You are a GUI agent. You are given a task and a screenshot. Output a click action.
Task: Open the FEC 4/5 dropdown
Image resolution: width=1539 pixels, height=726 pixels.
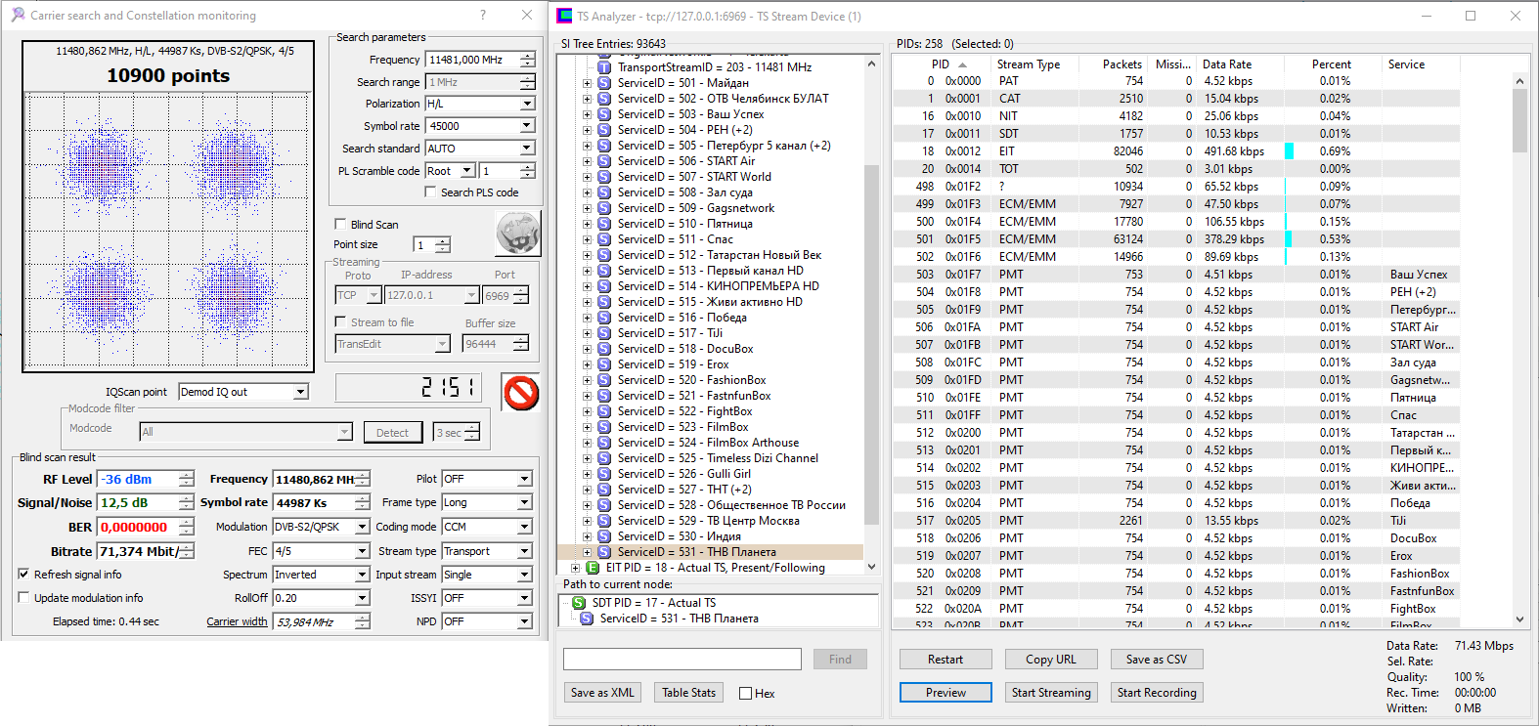[362, 551]
